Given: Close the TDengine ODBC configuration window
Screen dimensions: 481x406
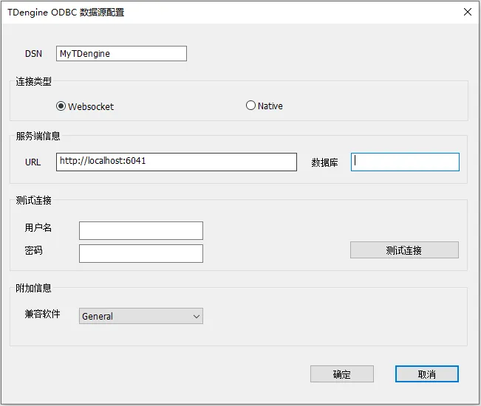Looking at the screenshot, I should tap(467, 12).
